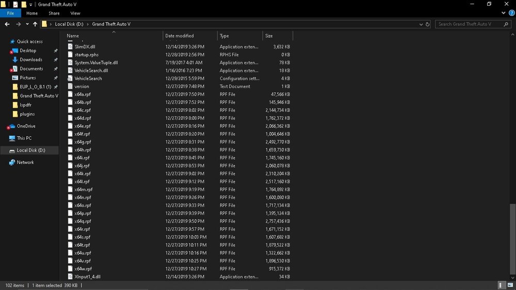This screenshot has height=290, width=516.
Task: Click the Forward navigation arrow
Action: coord(19,24)
